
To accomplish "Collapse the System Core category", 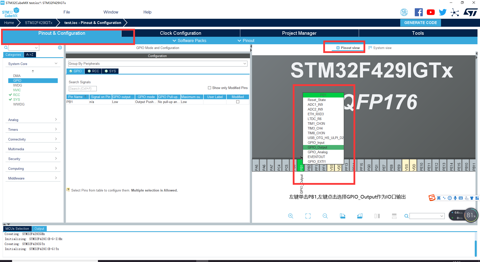I will [55, 63].
